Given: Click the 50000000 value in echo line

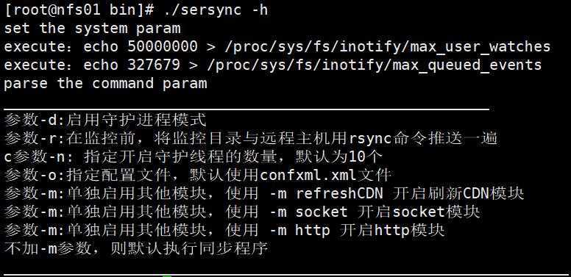Looking at the screenshot, I should pos(163,46).
